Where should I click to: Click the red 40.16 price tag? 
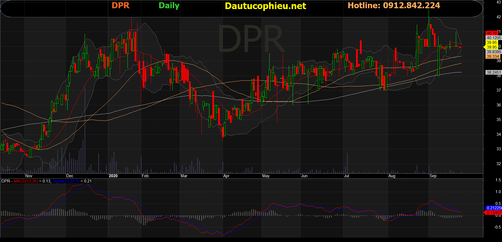click(492, 33)
